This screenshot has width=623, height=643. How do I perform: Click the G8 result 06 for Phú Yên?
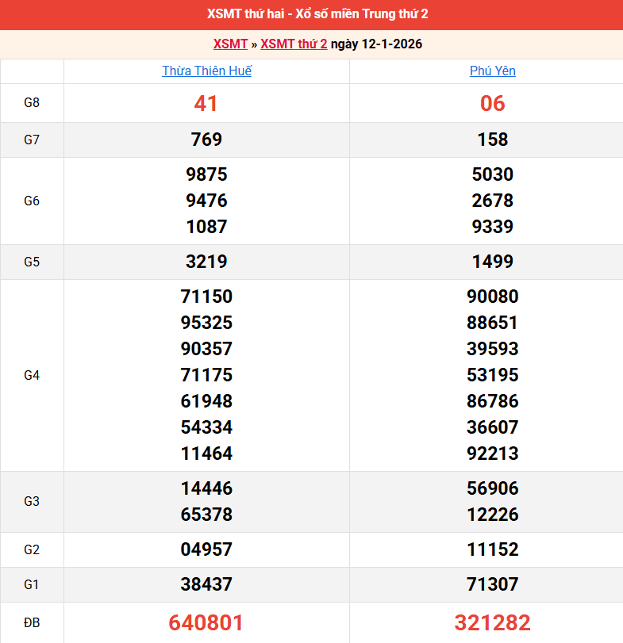coord(492,104)
